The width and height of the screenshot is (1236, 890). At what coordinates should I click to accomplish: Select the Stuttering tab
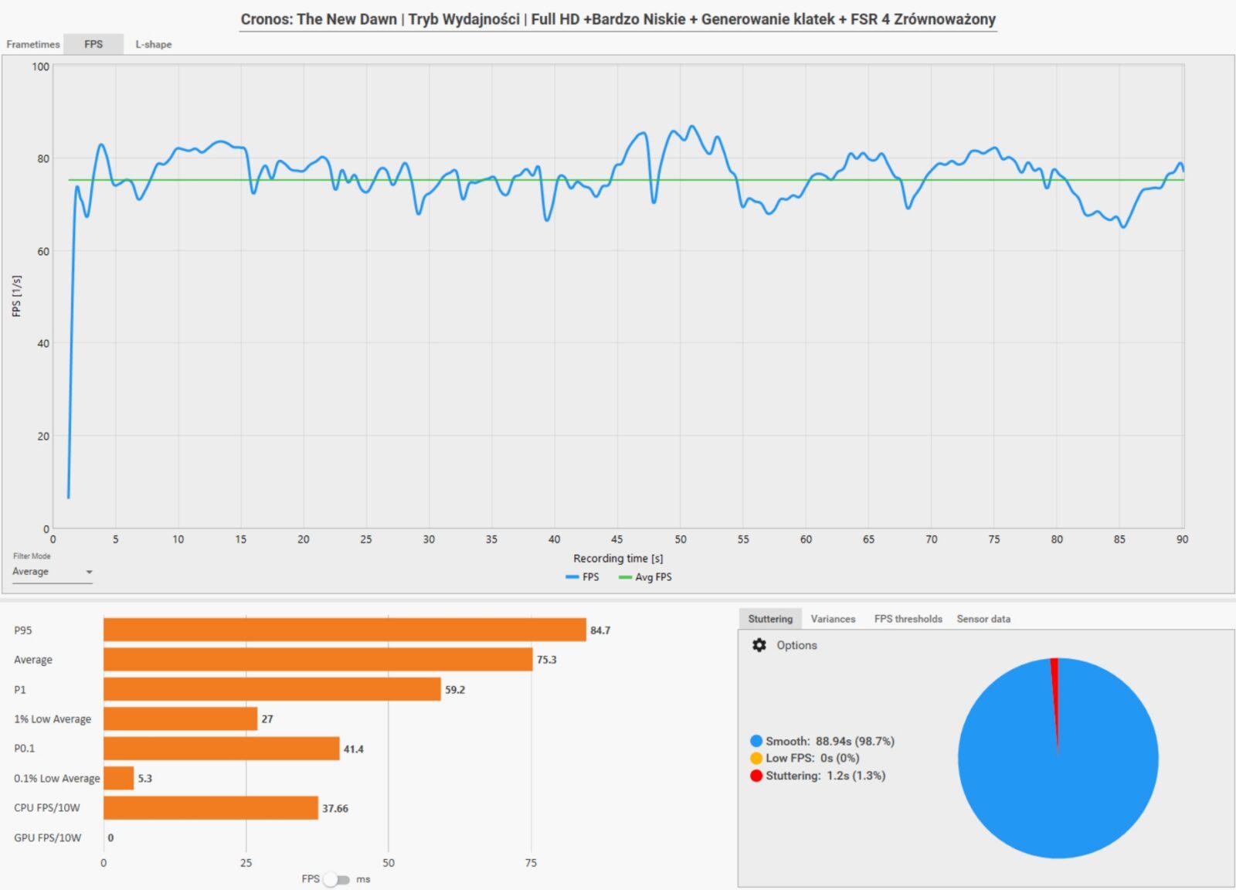pyautogui.click(x=769, y=619)
